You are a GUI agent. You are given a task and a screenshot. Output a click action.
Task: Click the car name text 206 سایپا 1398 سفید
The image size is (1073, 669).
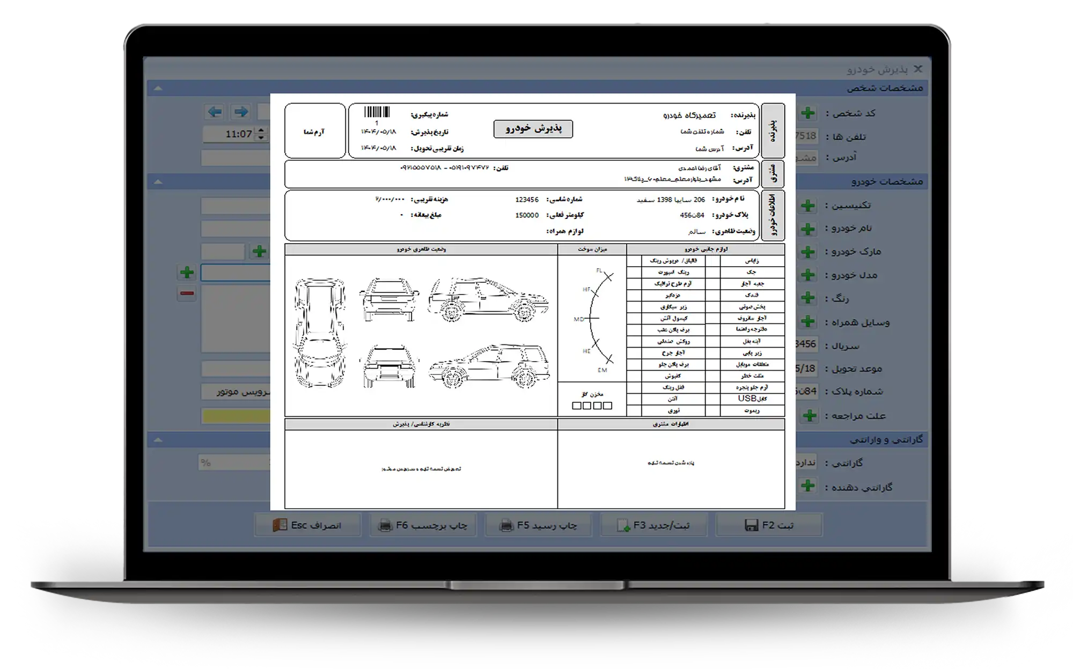(x=671, y=200)
